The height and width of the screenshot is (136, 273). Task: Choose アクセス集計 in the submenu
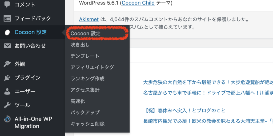click(85, 90)
